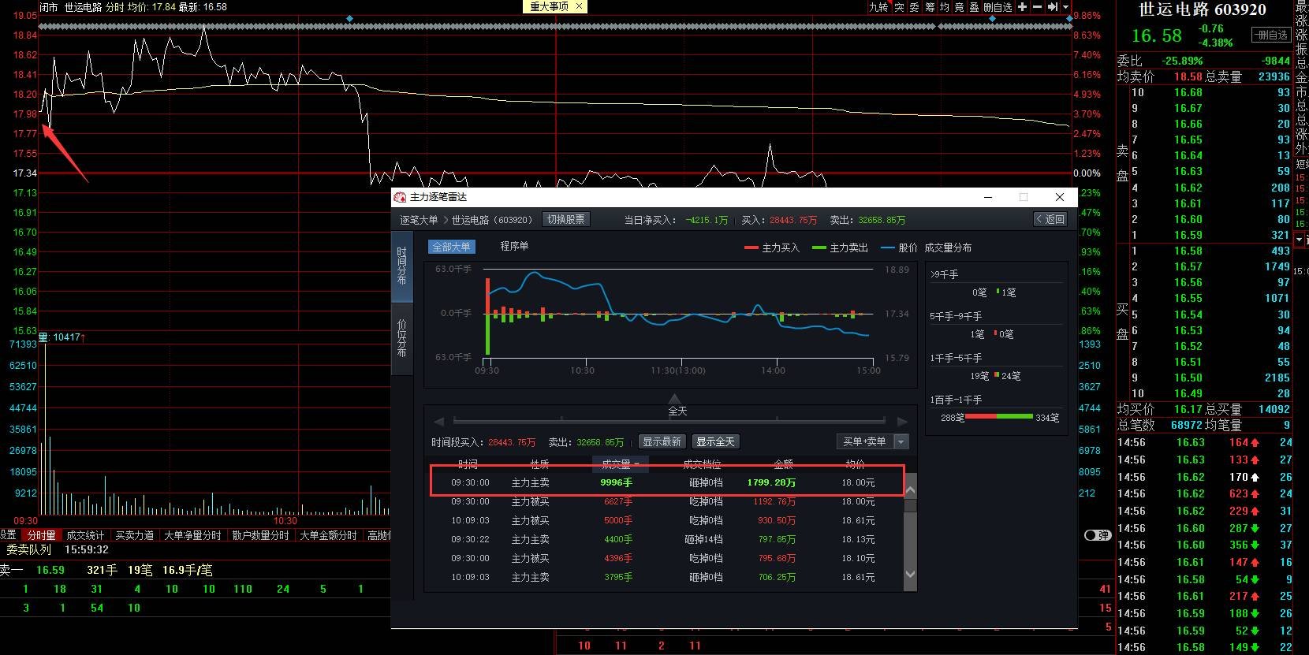Click the 主力逐笔雷达 logo icon
Viewport: 1309px width, 655px height.
pos(400,197)
